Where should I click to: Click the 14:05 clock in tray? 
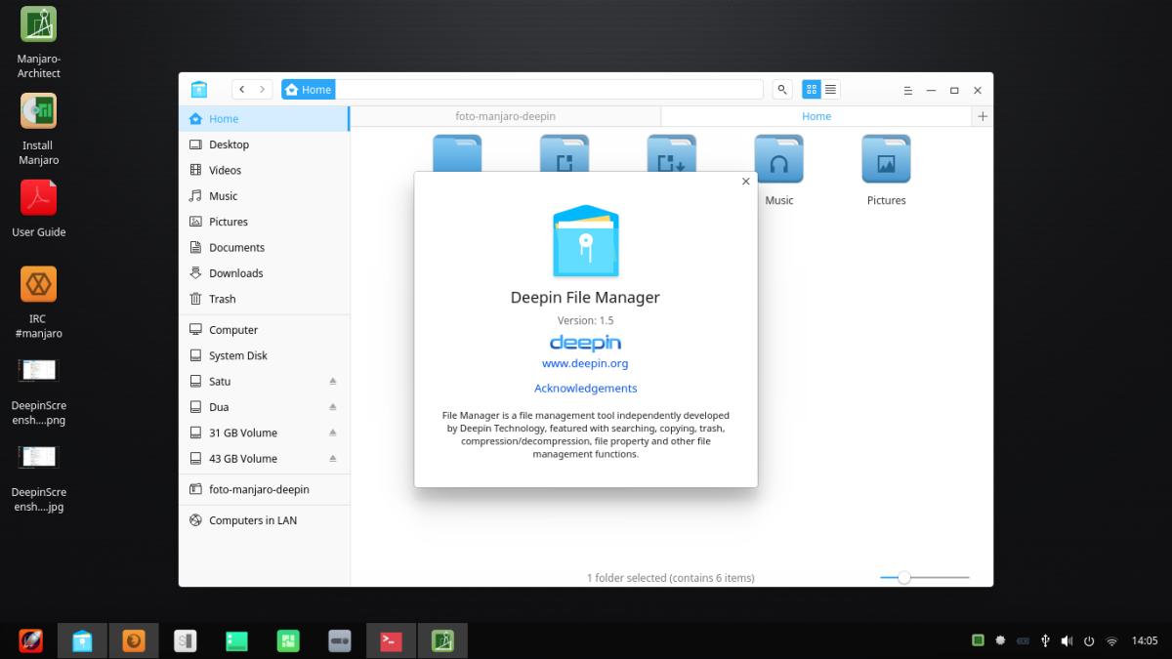(x=1145, y=640)
